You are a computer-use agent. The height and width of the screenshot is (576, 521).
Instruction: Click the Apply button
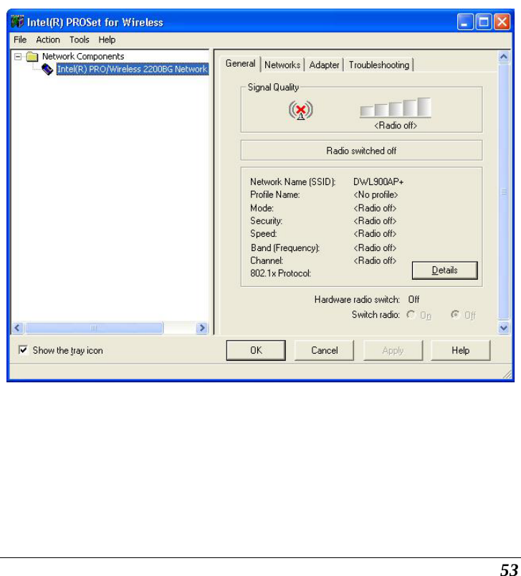tap(393, 351)
